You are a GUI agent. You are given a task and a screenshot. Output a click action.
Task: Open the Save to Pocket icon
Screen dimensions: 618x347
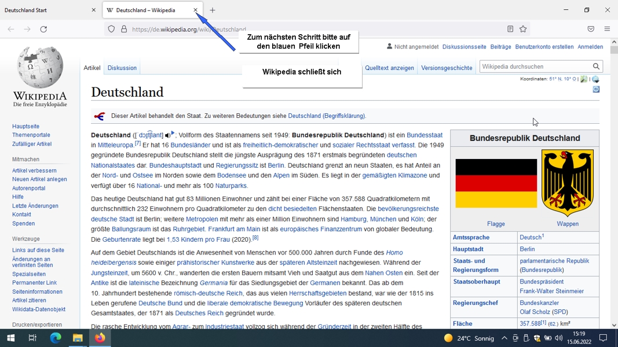pos(591,29)
